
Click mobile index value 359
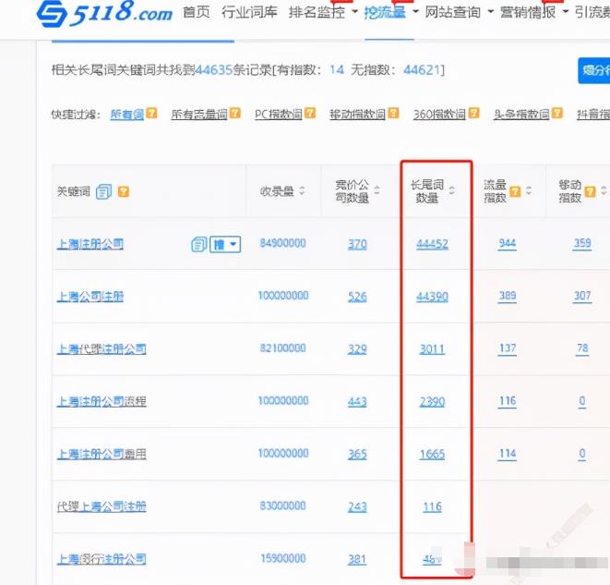pos(582,243)
